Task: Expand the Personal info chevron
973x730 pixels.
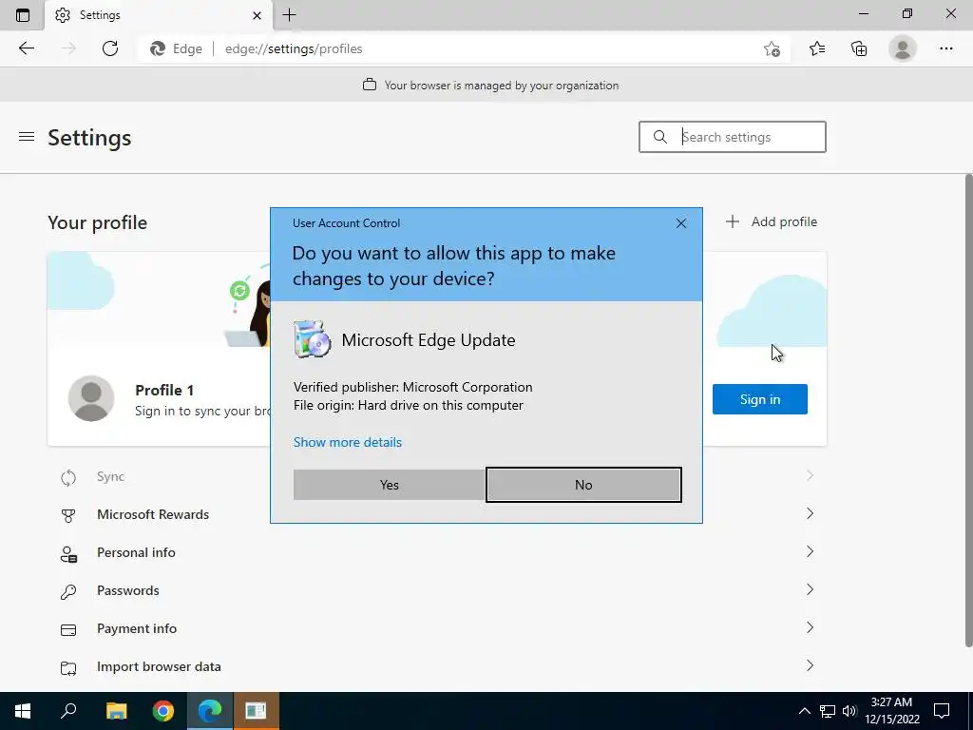Action: [x=810, y=551]
